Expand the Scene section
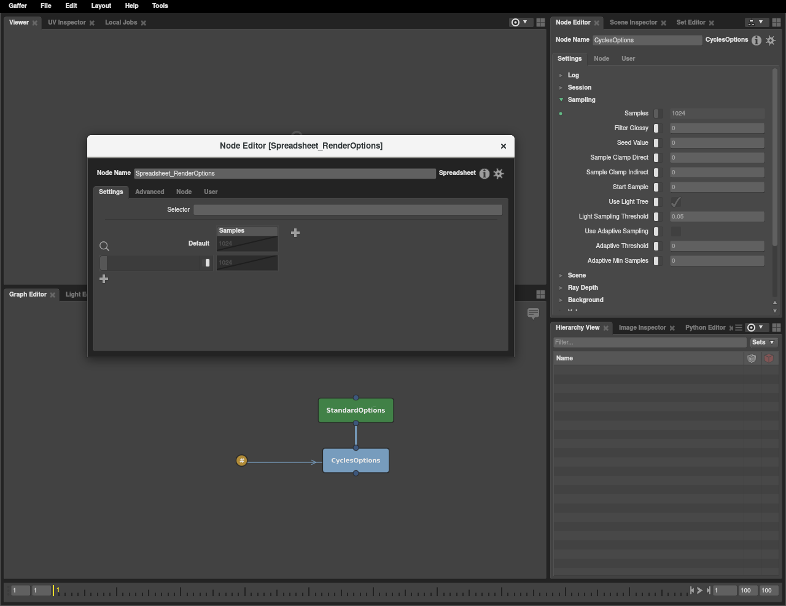This screenshot has height=606, width=786. (561, 276)
